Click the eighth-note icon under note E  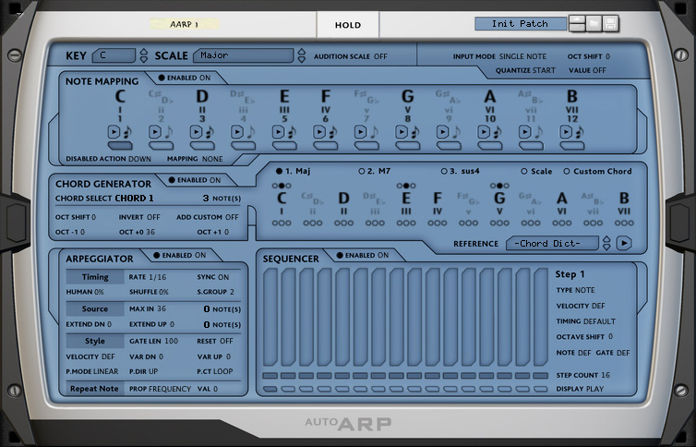(x=291, y=132)
